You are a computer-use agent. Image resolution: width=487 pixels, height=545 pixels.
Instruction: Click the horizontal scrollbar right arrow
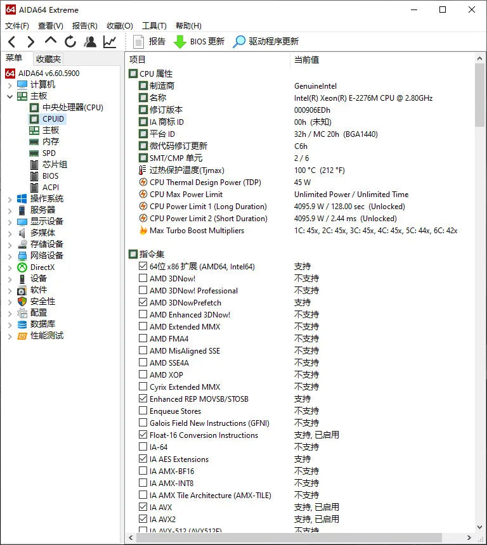(469, 537)
